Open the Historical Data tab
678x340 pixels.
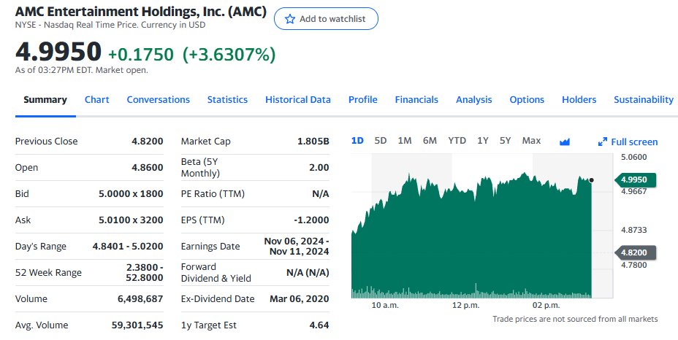pos(298,100)
